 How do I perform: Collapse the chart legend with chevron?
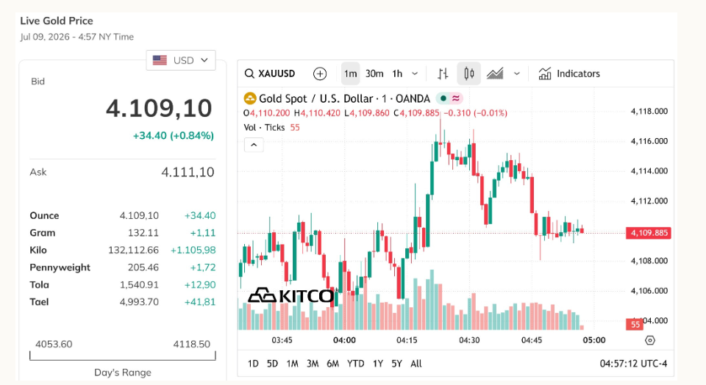point(254,145)
